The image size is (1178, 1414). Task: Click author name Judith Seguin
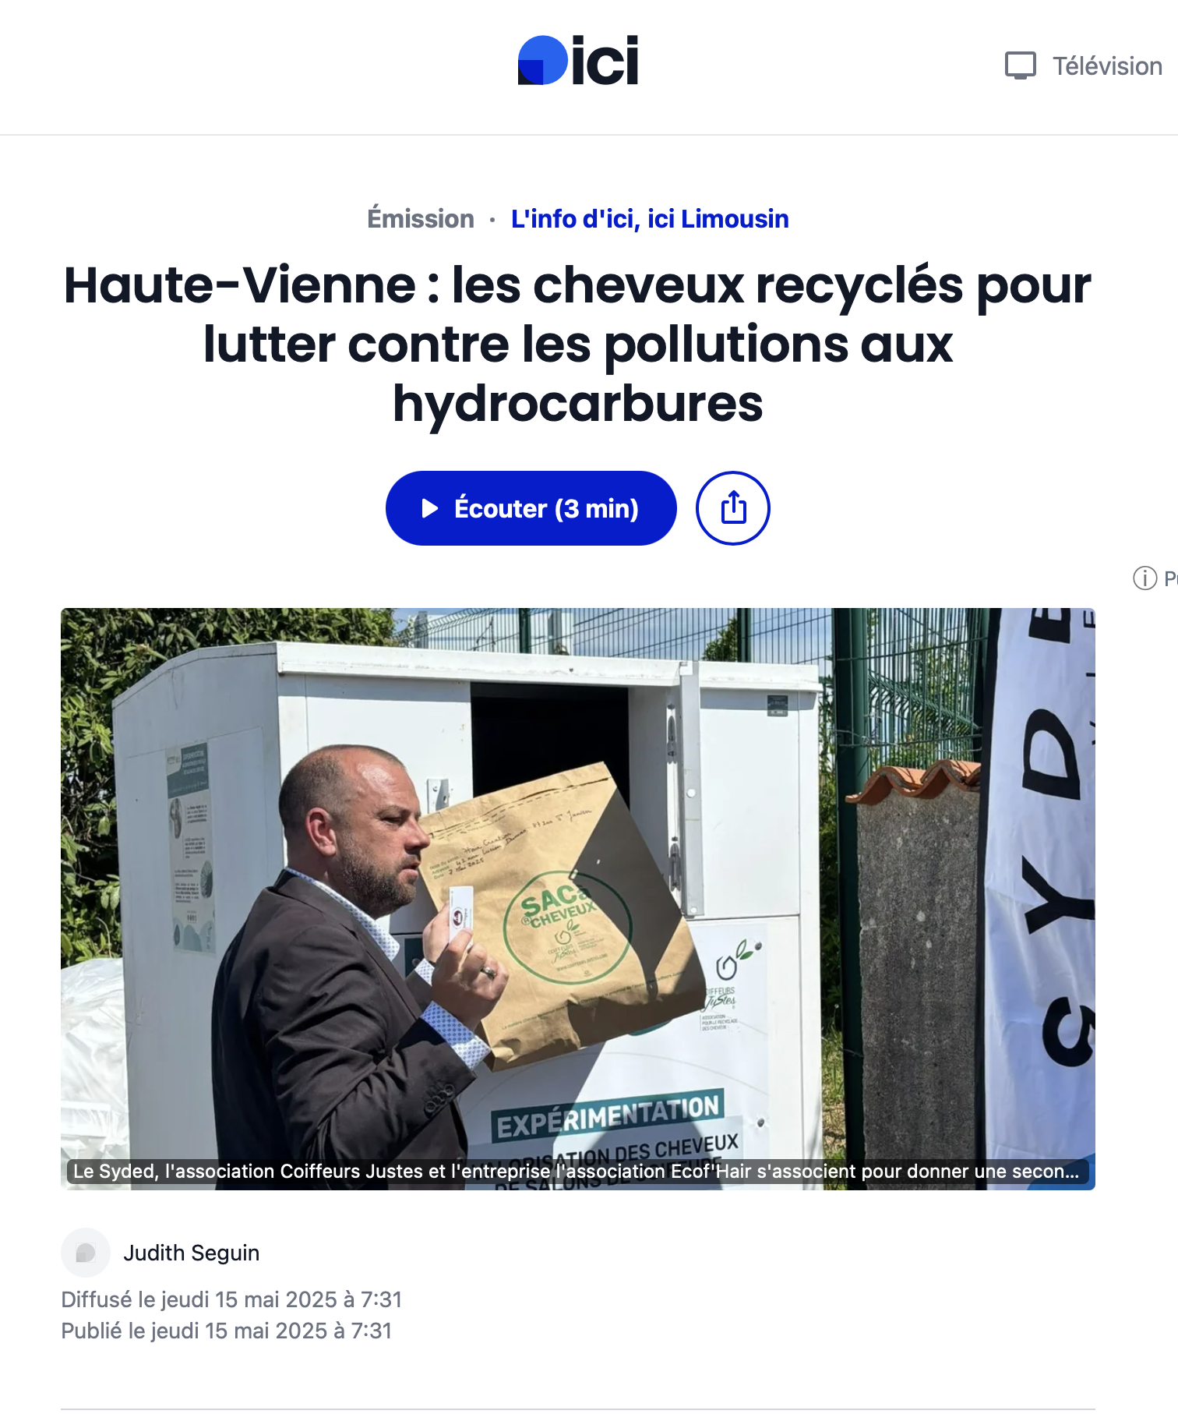point(192,1253)
